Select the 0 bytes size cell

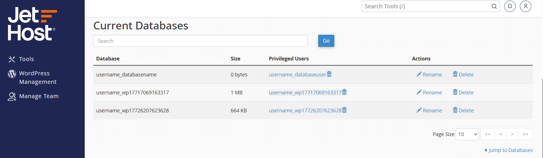(239, 74)
